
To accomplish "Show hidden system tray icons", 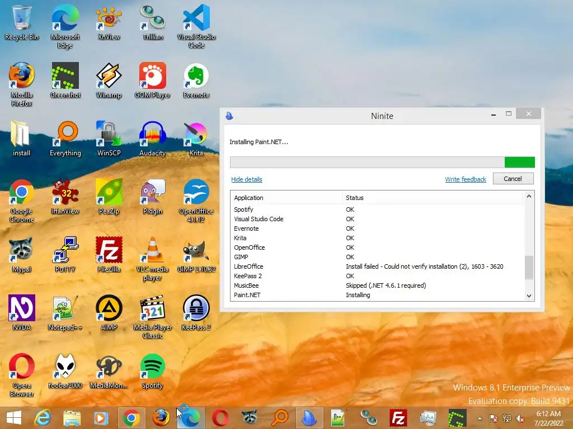I will tap(480, 418).
